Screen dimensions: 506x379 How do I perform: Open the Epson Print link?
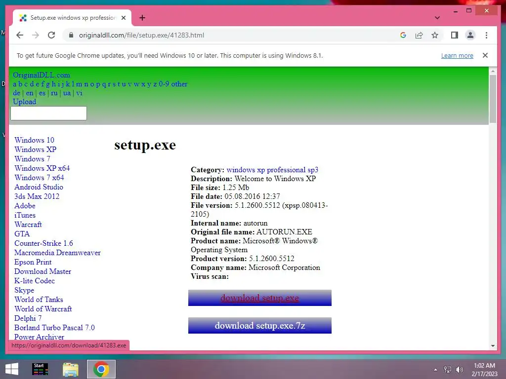pyautogui.click(x=33, y=262)
